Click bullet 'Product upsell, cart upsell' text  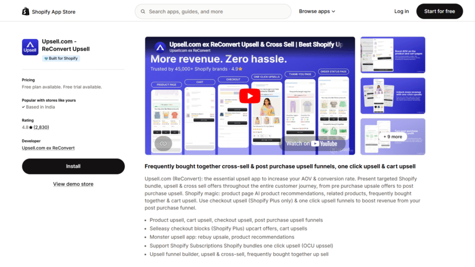236,220
